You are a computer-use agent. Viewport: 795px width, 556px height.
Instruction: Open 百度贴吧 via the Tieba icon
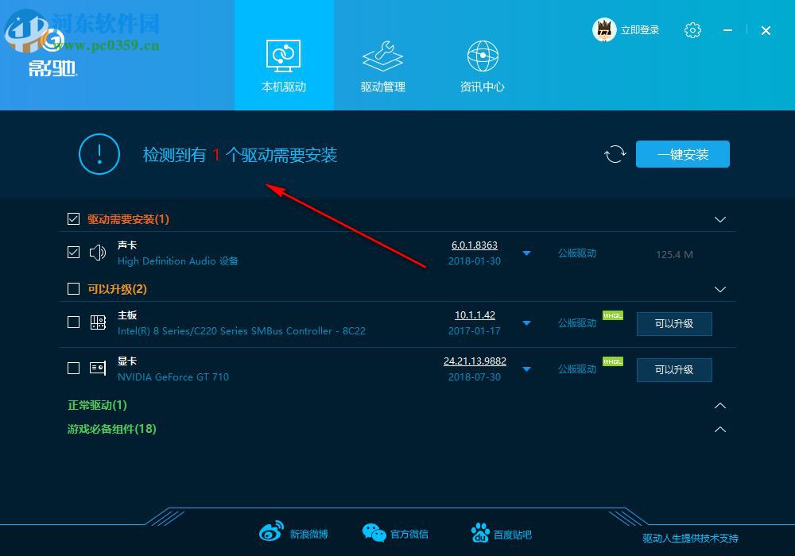click(480, 532)
